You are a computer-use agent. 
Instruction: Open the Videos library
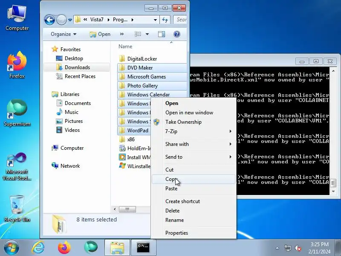[x=72, y=130]
